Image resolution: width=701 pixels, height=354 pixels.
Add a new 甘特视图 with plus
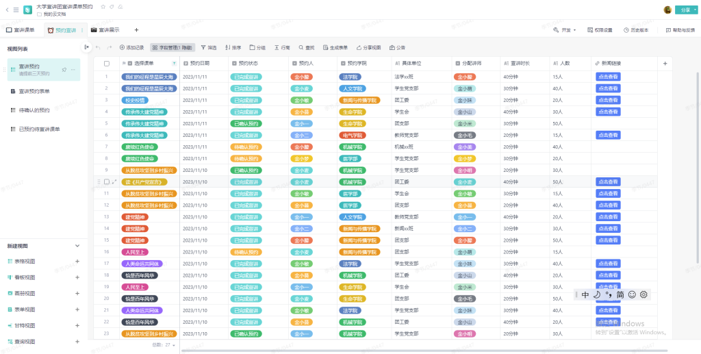pos(77,325)
